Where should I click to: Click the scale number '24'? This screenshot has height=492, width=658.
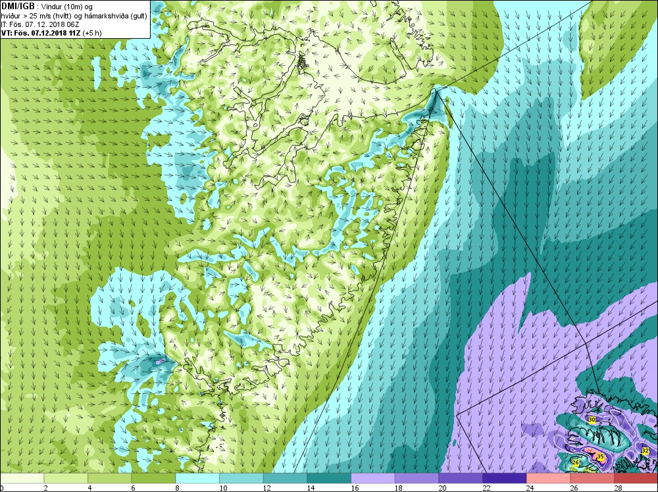[x=530, y=488]
